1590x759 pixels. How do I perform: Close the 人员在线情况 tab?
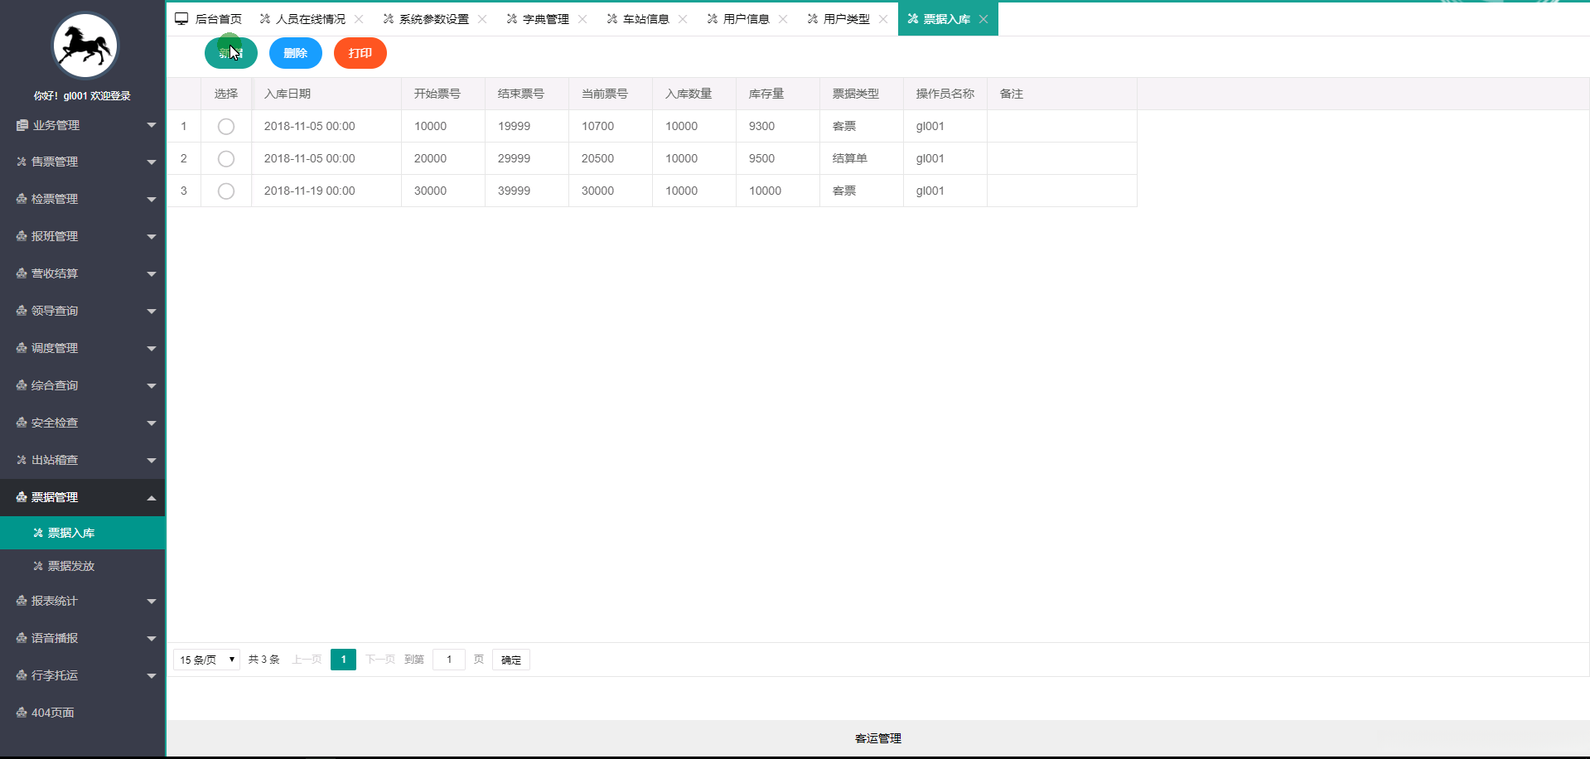click(x=359, y=19)
